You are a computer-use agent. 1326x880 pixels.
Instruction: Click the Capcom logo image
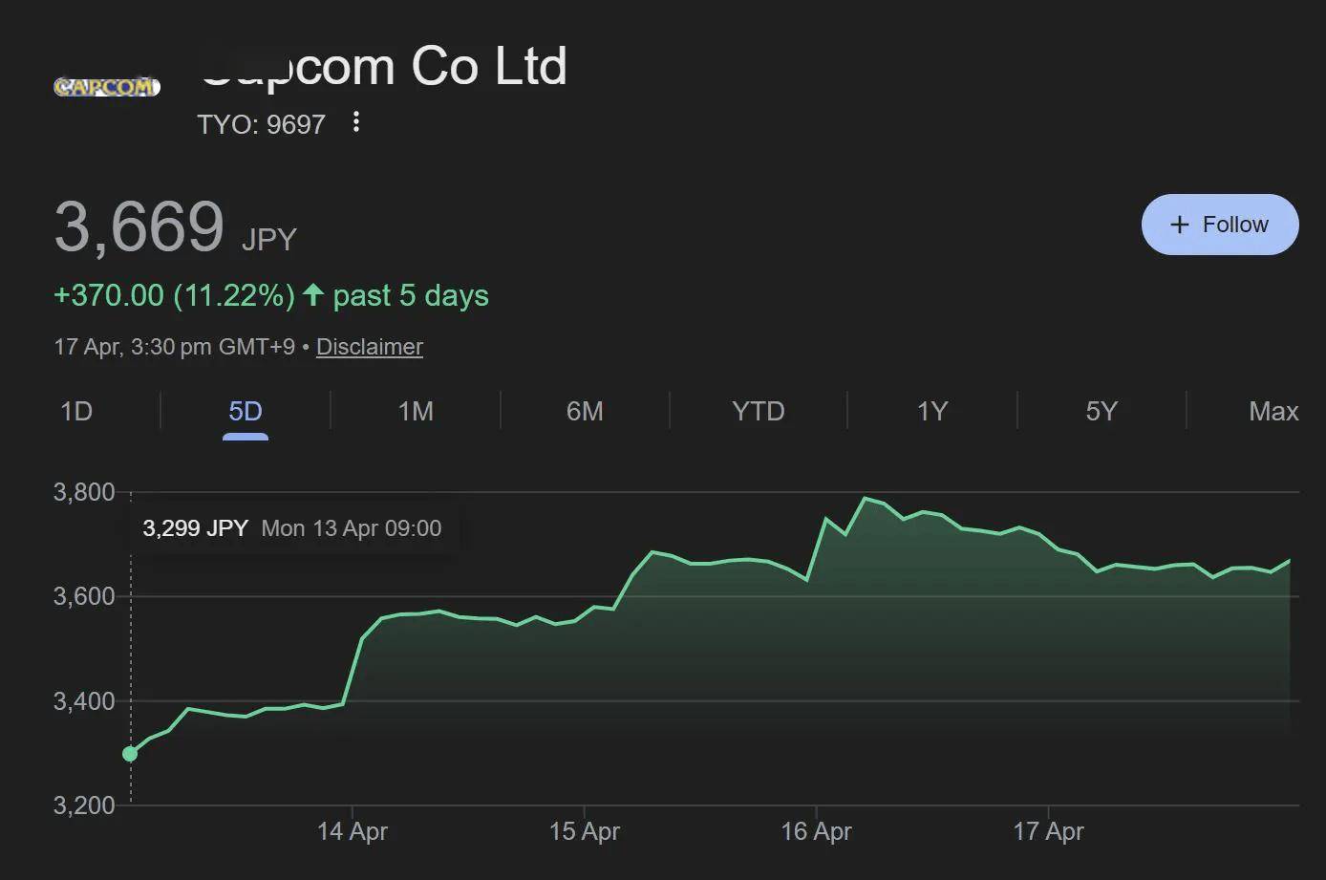pos(106,87)
